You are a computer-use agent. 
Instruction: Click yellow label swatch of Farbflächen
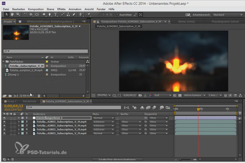(x=47, y=62)
